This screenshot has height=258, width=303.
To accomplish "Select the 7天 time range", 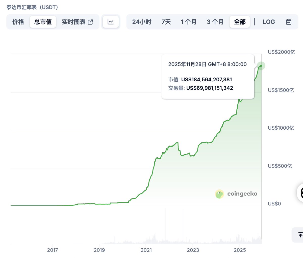I will [166, 22].
